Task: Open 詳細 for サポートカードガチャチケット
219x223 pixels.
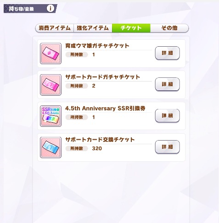Action: (167, 84)
